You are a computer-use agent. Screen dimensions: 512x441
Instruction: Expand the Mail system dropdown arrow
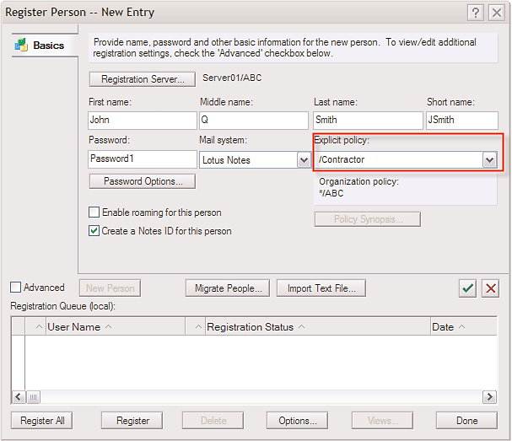304,160
